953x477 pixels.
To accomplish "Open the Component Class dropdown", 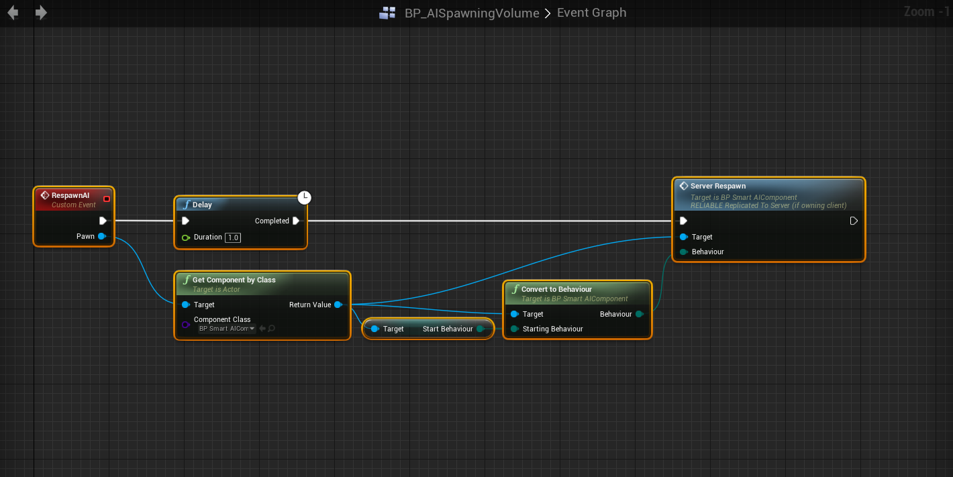I will [x=227, y=329].
